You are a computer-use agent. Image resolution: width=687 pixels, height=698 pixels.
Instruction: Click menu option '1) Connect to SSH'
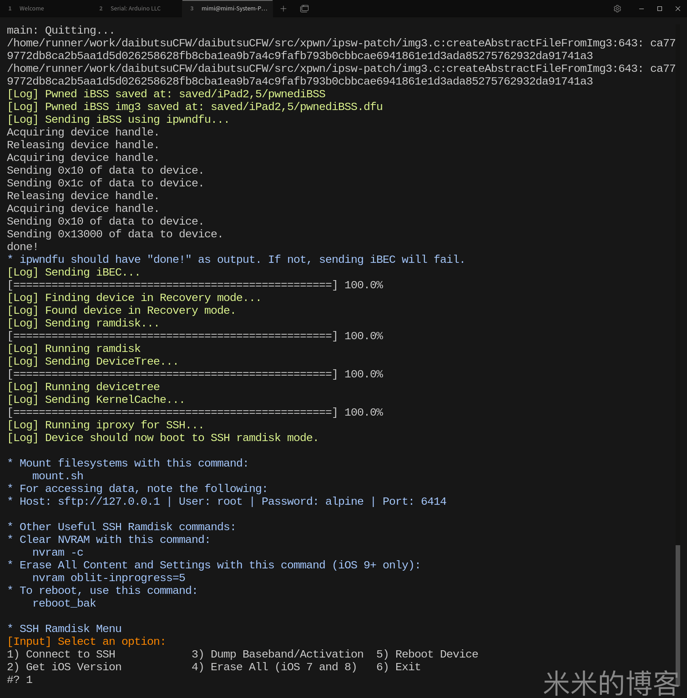pyautogui.click(x=61, y=654)
